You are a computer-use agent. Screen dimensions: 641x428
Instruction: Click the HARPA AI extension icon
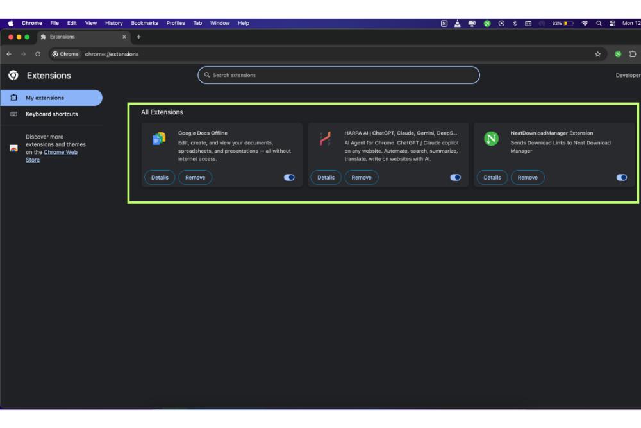[325, 139]
